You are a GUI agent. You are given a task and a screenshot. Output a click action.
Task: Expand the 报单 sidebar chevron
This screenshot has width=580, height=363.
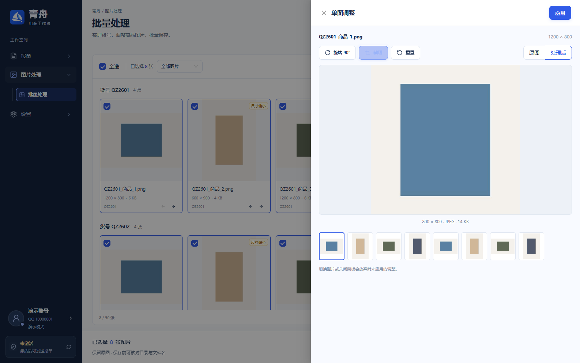click(69, 56)
